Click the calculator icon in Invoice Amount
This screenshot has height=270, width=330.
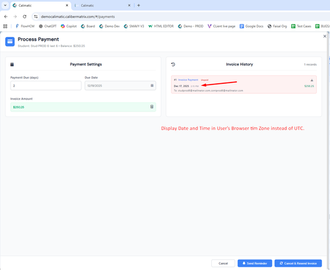pos(152,107)
